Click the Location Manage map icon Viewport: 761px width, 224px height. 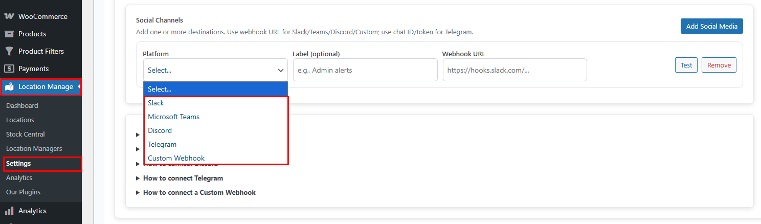(9, 87)
